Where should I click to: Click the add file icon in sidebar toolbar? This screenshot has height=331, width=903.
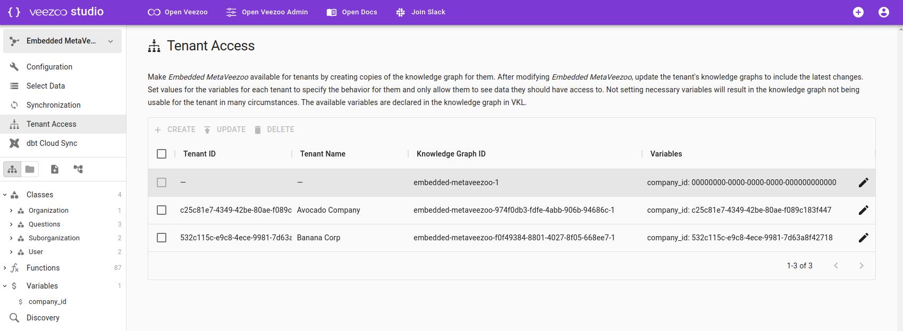[x=55, y=169]
